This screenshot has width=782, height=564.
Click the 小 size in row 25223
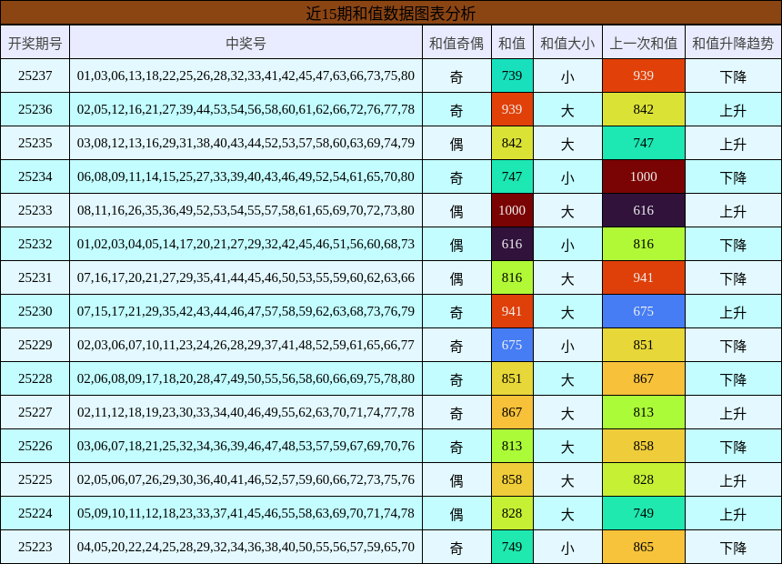567,548
